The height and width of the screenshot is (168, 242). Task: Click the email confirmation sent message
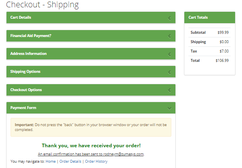point(91,154)
